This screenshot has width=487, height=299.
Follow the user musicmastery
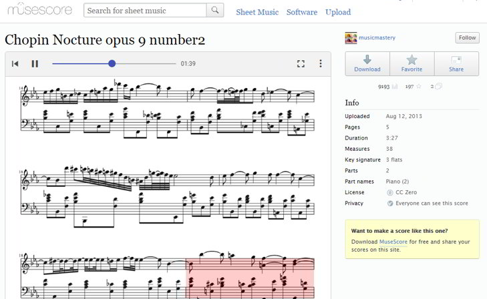point(467,37)
